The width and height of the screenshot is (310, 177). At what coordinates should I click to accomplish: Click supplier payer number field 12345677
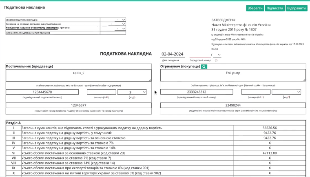[x=78, y=105]
